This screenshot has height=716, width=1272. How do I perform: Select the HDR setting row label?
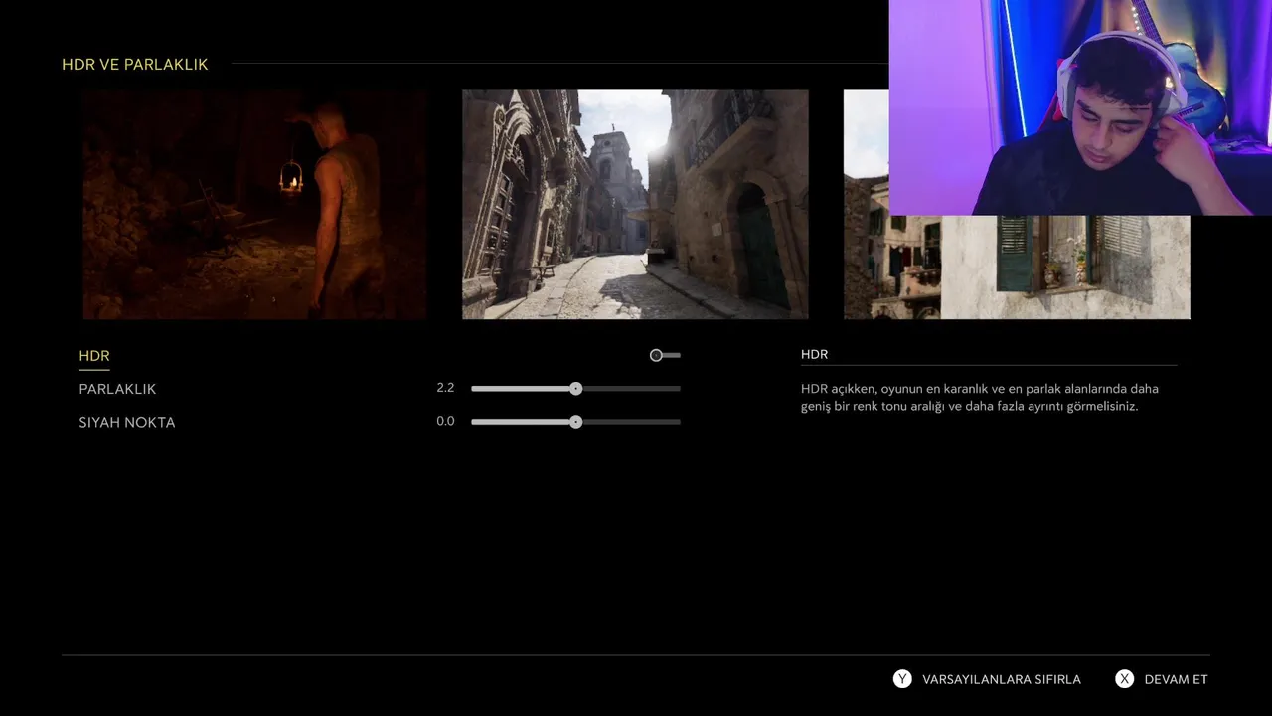click(94, 356)
